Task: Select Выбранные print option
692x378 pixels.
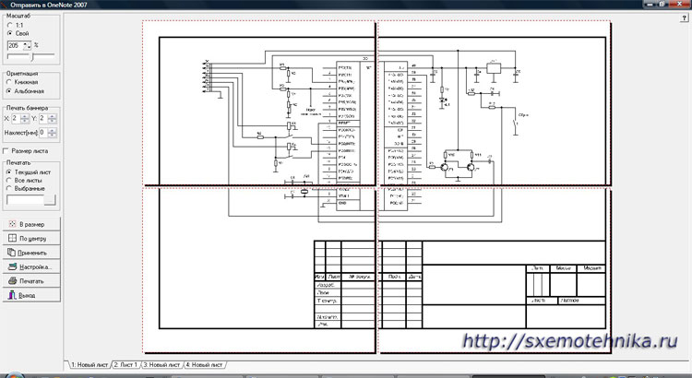Action: point(9,188)
